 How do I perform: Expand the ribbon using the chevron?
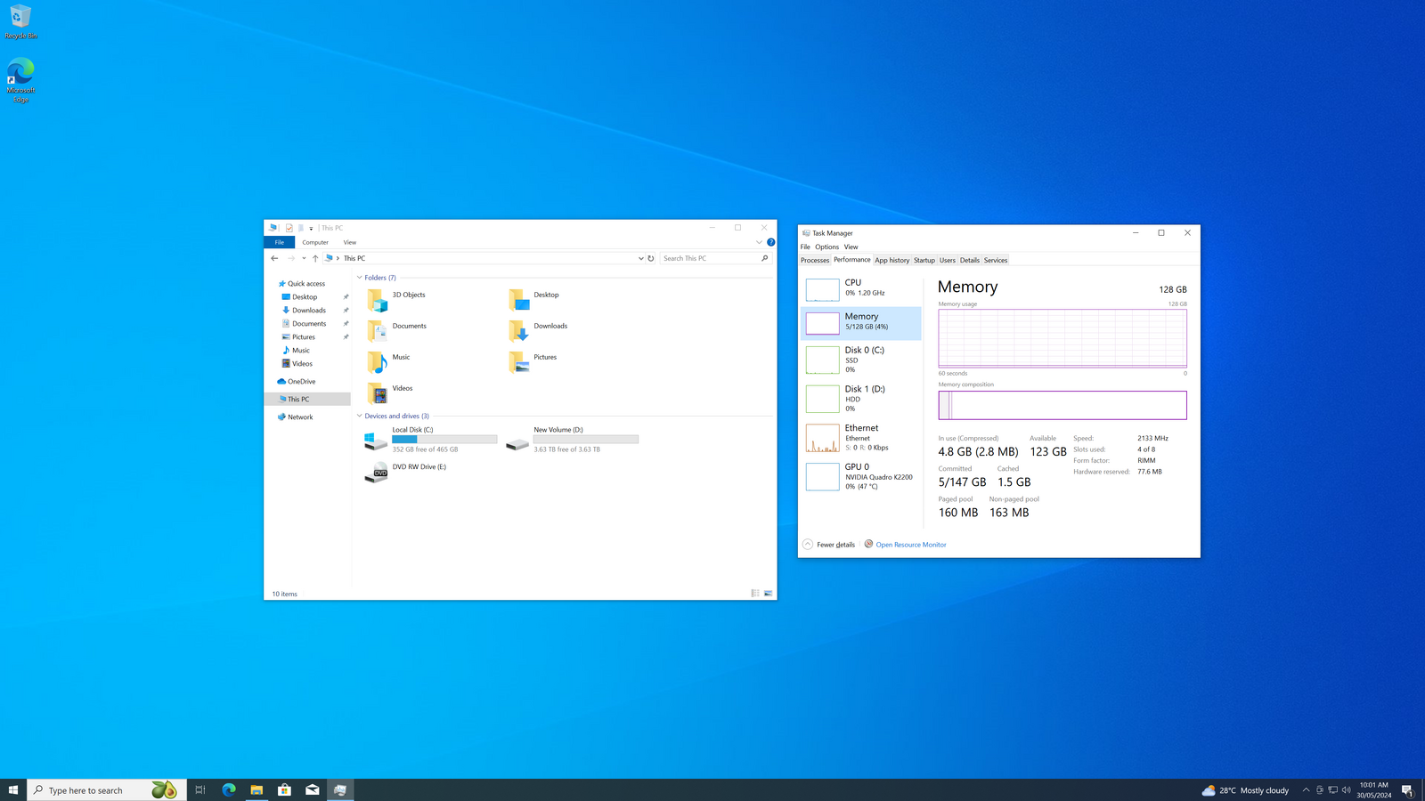[x=759, y=242]
